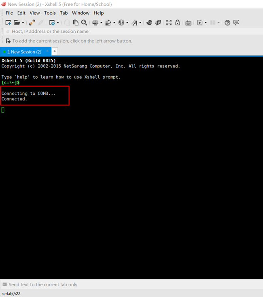Click the Paste clipboard icon
The height and width of the screenshot is (297, 263).
click(76, 23)
